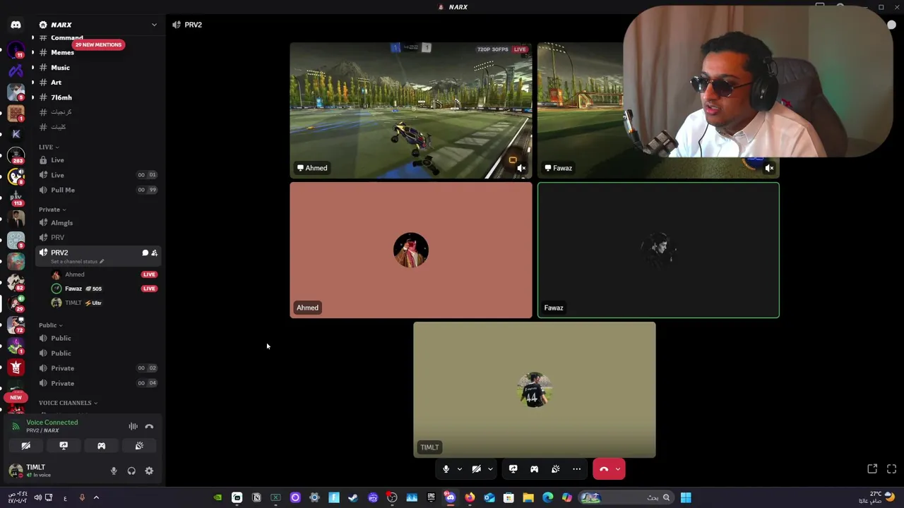Mute microphone in call control bar
This screenshot has height=508, width=904.
point(446,469)
